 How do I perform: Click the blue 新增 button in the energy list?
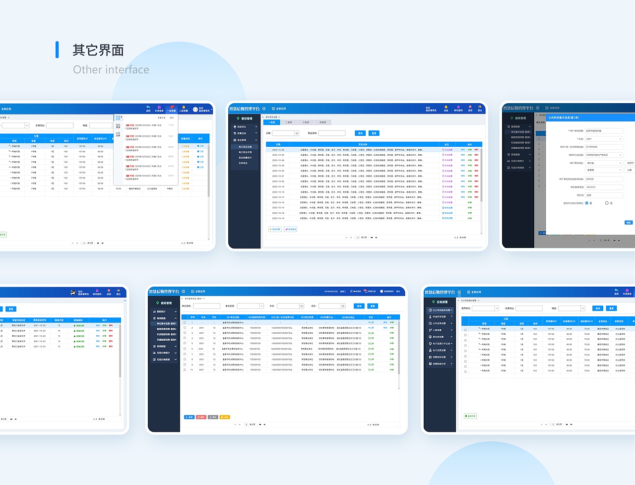coord(189,417)
